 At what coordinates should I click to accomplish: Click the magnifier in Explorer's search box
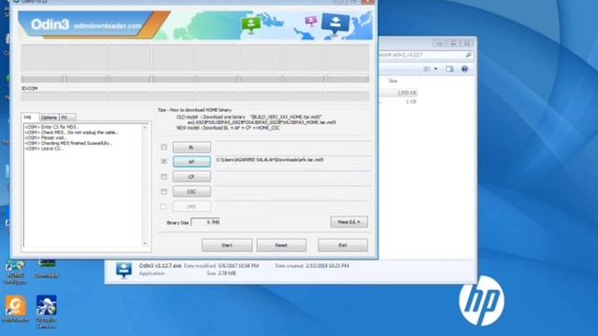click(x=468, y=55)
